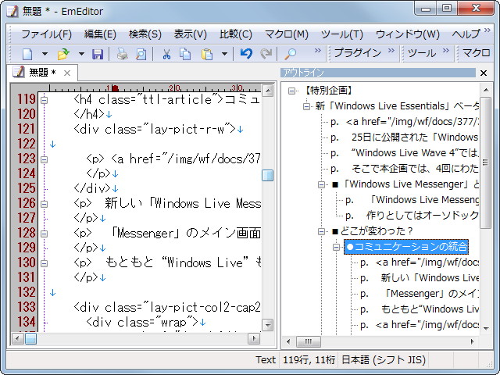This screenshot has height=375, width=500.
Task: Collapse the 新「Windows Live Essentials」 outline node
Action: tap(307, 106)
